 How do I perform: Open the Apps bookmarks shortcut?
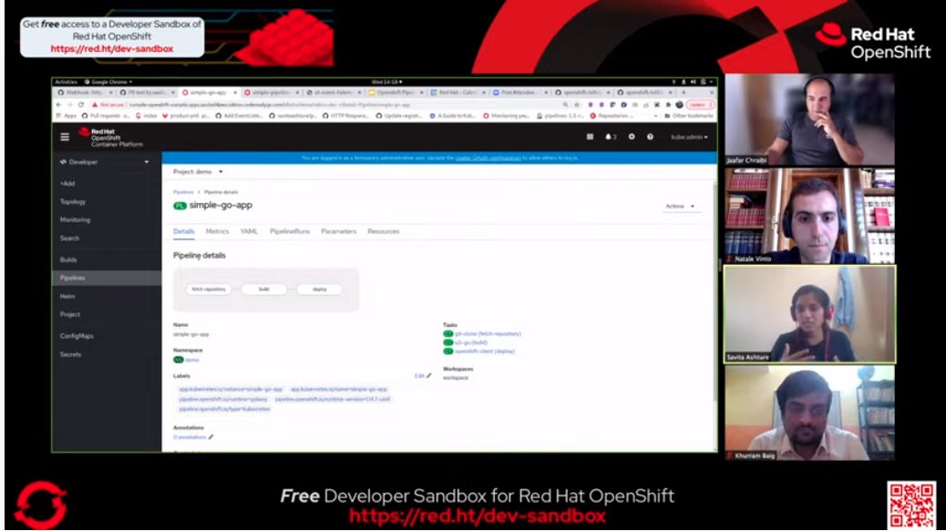[67, 116]
